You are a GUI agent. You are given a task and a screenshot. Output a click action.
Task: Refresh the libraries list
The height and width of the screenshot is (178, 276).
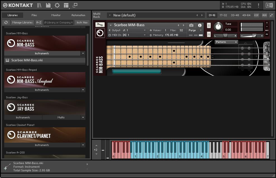pyautogui.click(x=6, y=23)
